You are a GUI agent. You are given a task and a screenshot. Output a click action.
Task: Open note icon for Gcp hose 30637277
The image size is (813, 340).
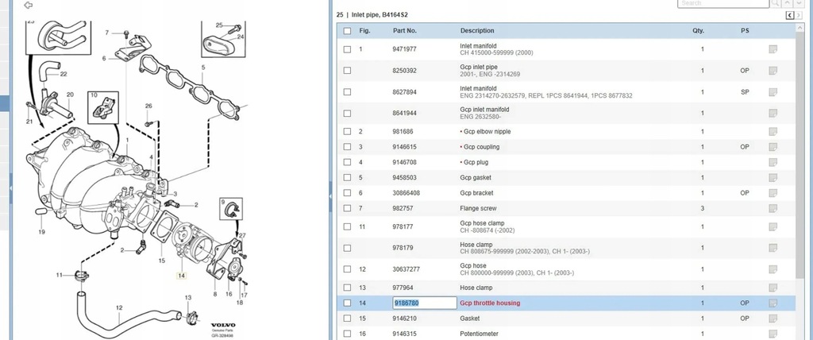[773, 269]
